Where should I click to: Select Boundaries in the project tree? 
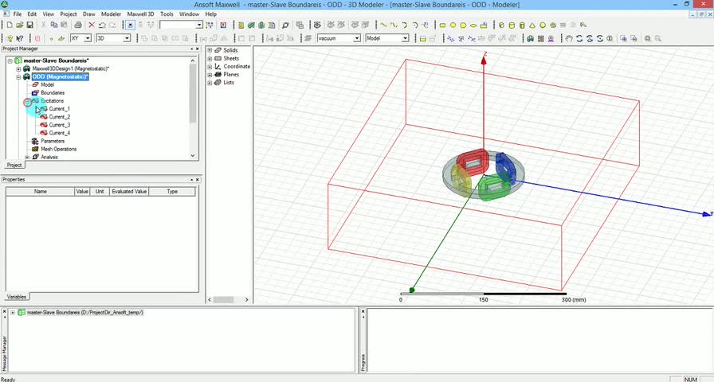[53, 93]
